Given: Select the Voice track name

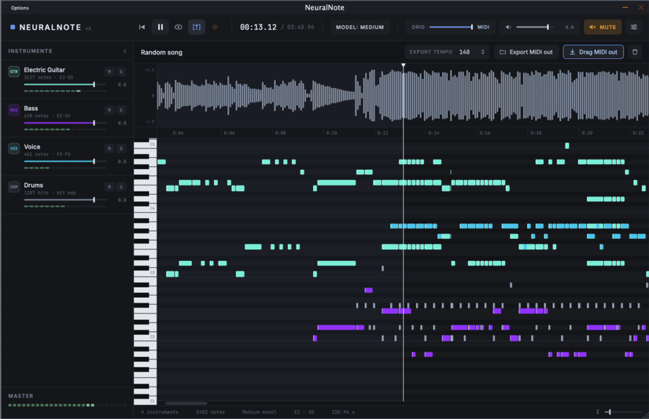Looking at the screenshot, I should click(x=32, y=146).
